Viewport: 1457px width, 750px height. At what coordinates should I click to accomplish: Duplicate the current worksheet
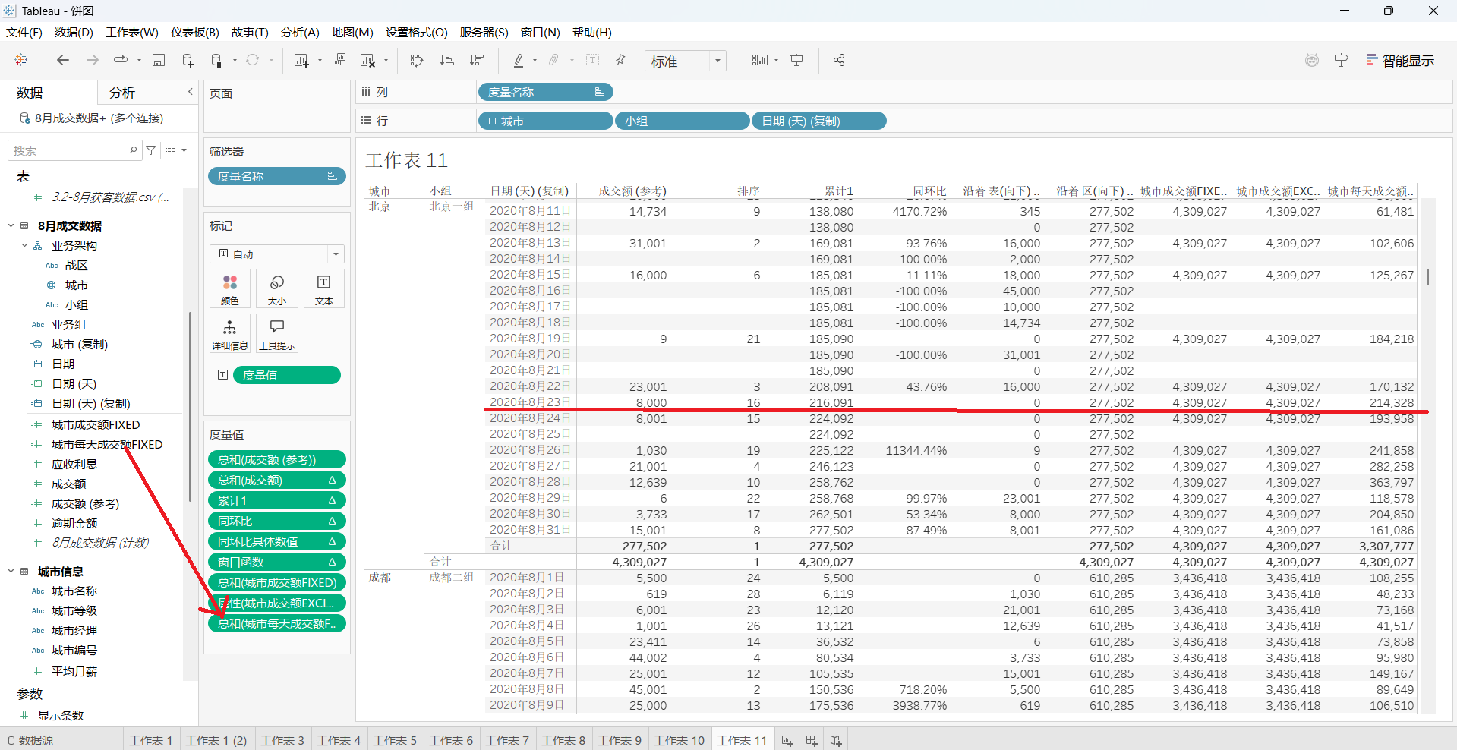(339, 60)
